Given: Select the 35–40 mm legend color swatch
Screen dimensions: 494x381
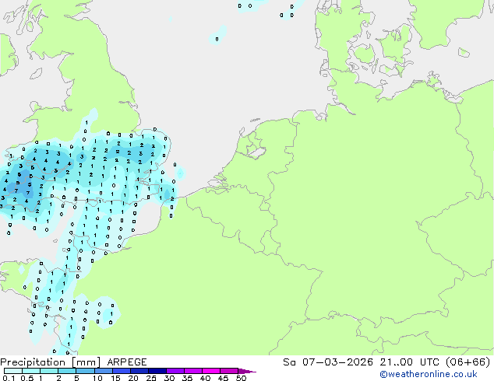Looking at the screenshot, I should (x=193, y=371).
